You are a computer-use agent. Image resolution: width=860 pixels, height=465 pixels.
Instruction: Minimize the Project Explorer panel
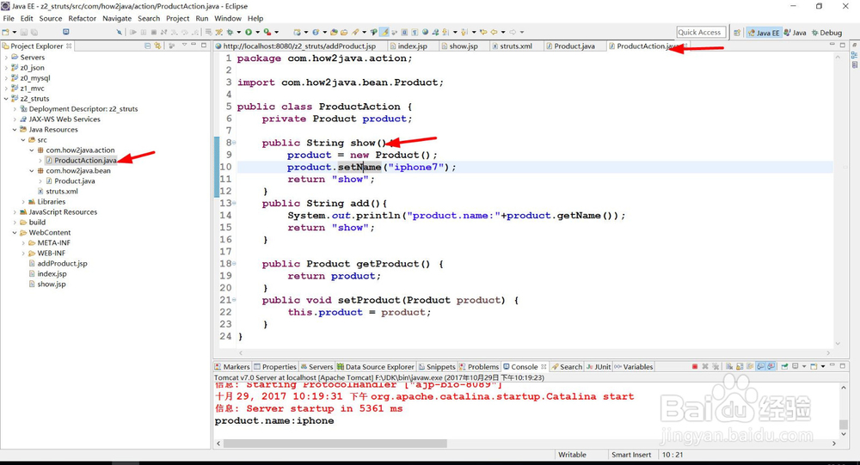pos(193,45)
